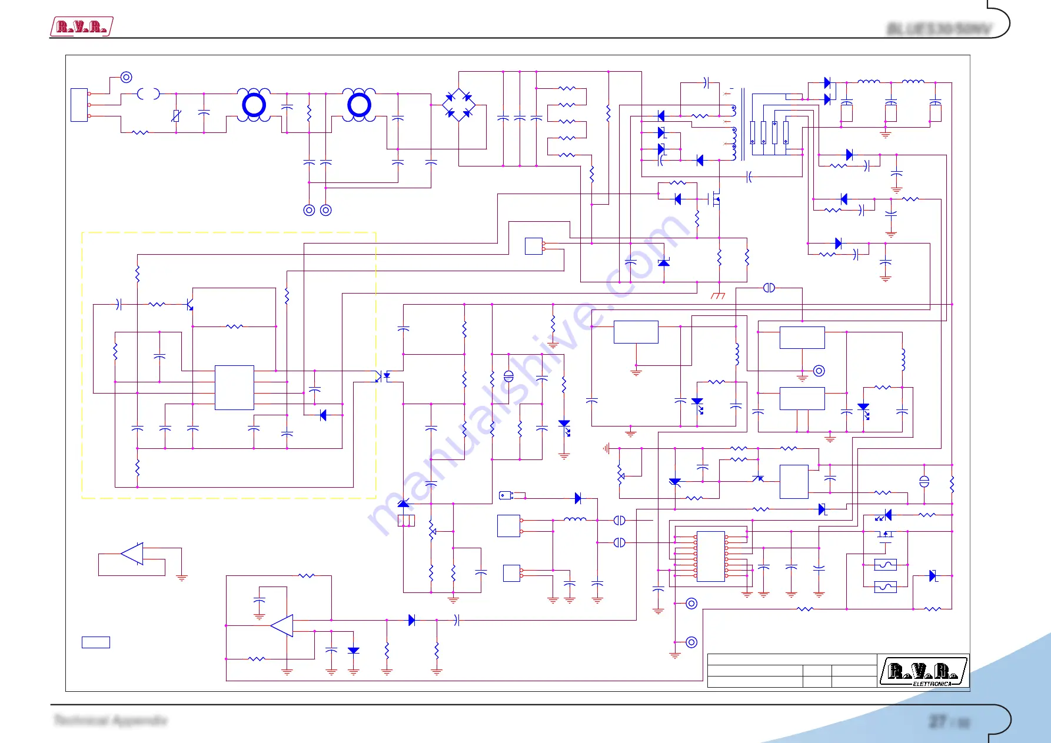Select the fuse symbol on the mains line
The width and height of the screenshot is (1051, 743).
[x=148, y=94]
